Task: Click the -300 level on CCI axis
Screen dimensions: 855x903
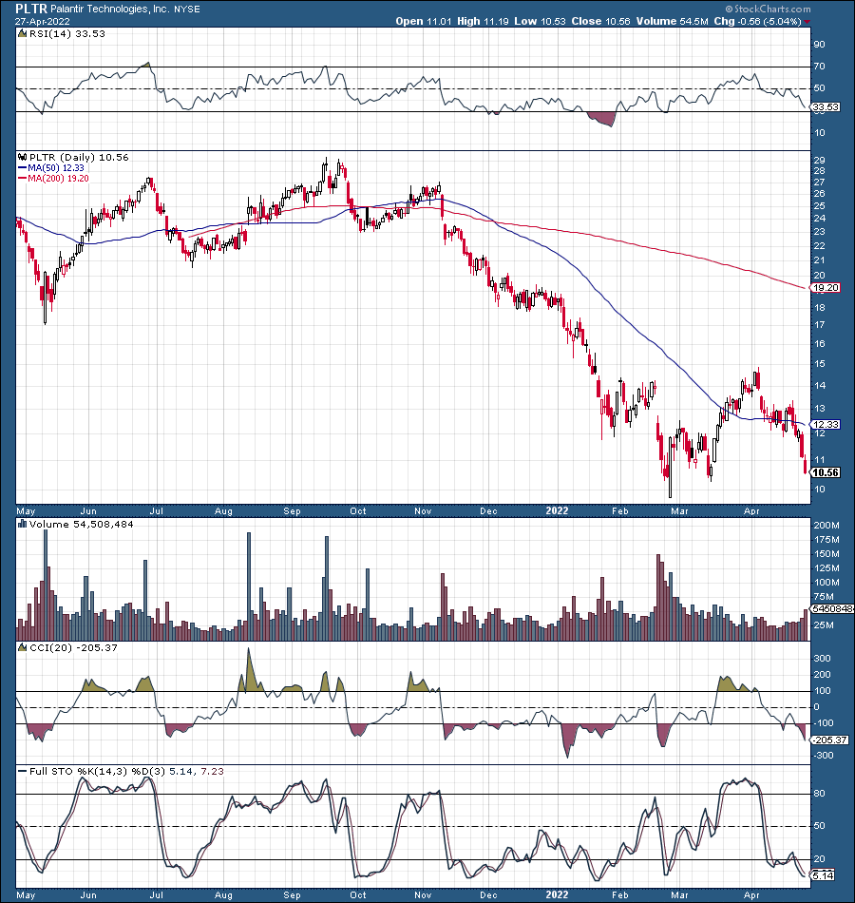Action: point(822,756)
